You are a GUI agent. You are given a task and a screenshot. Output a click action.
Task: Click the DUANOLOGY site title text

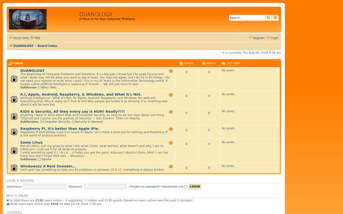[96, 14]
